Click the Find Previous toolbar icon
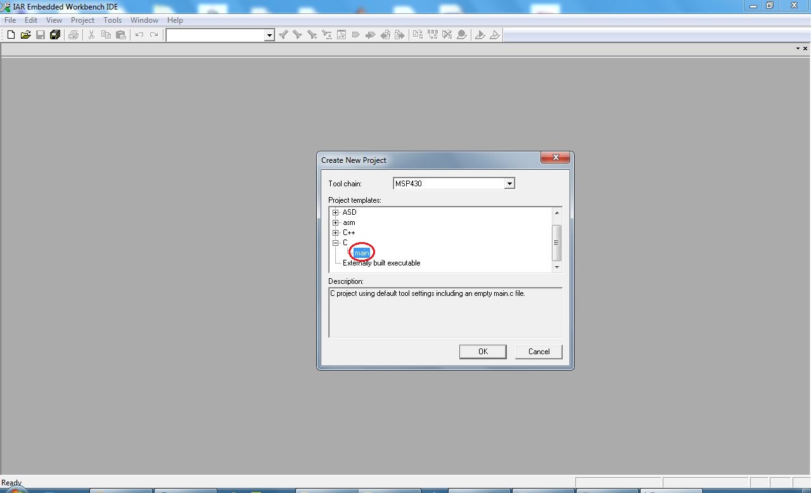 [x=283, y=35]
